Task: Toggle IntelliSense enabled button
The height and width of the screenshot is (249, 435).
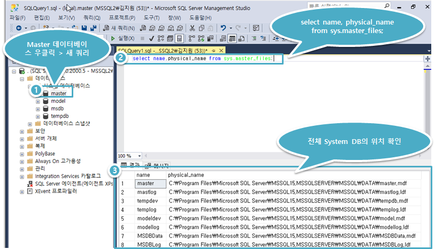Action: coord(179,38)
